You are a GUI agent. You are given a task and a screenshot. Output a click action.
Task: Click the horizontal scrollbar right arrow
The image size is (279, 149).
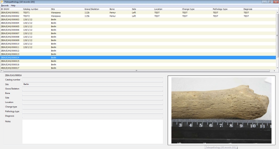275,71
